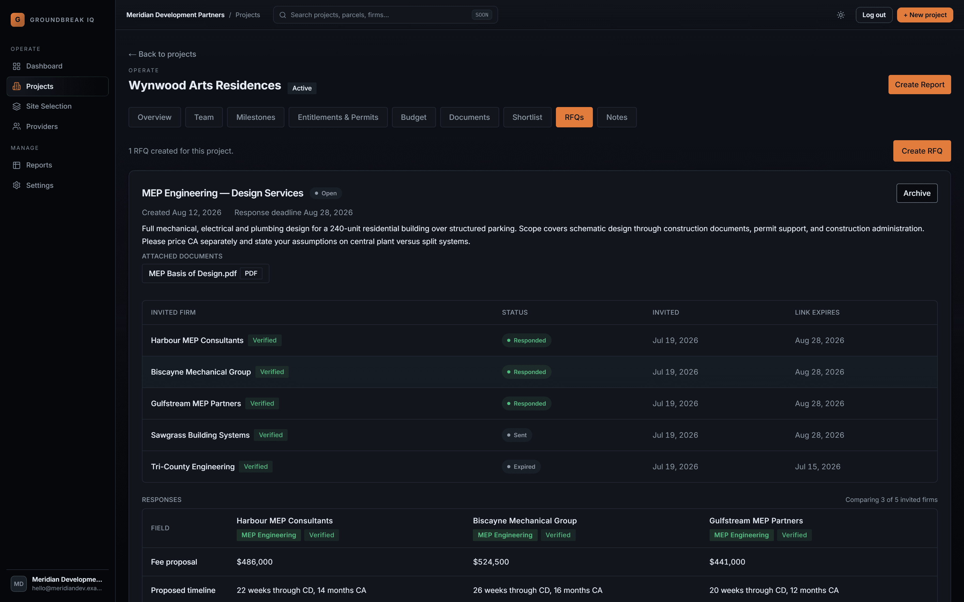The image size is (964, 602).
Task: Click the Gulfstream MEP Partners row name
Action: pyautogui.click(x=195, y=404)
